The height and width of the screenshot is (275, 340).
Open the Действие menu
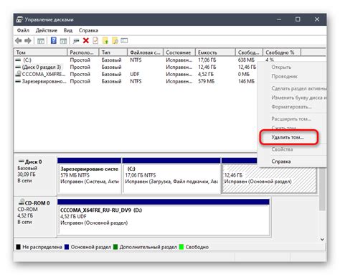click(47, 30)
